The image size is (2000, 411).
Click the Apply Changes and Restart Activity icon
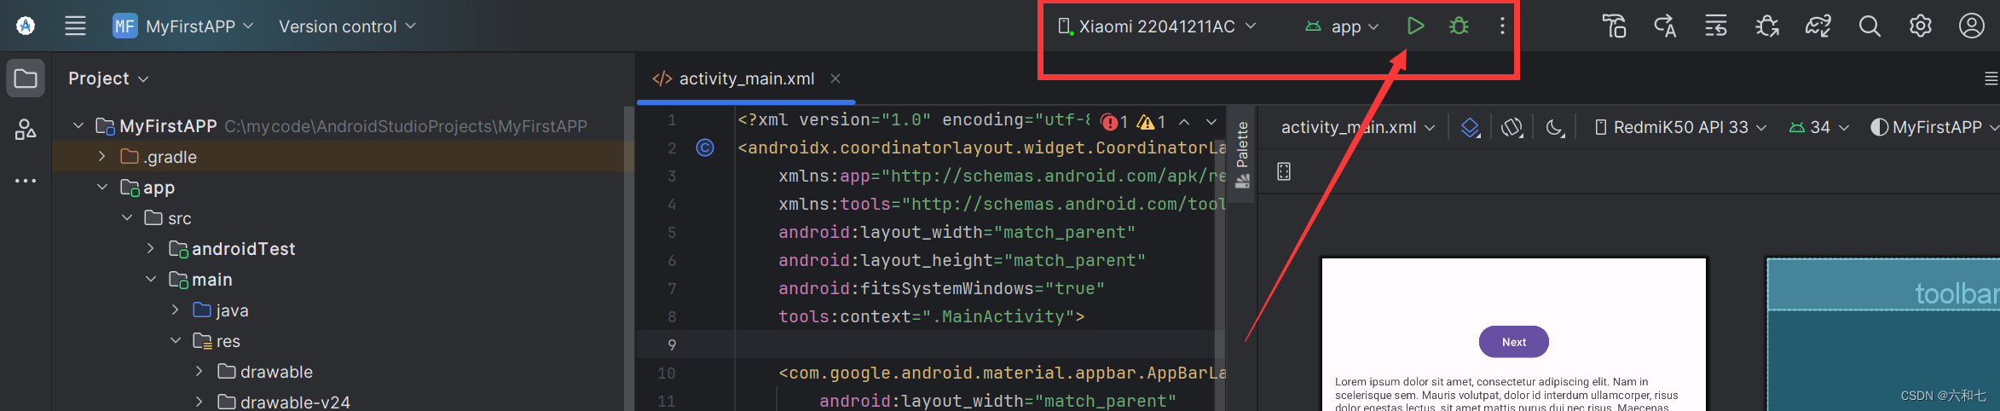pyautogui.click(x=1665, y=26)
